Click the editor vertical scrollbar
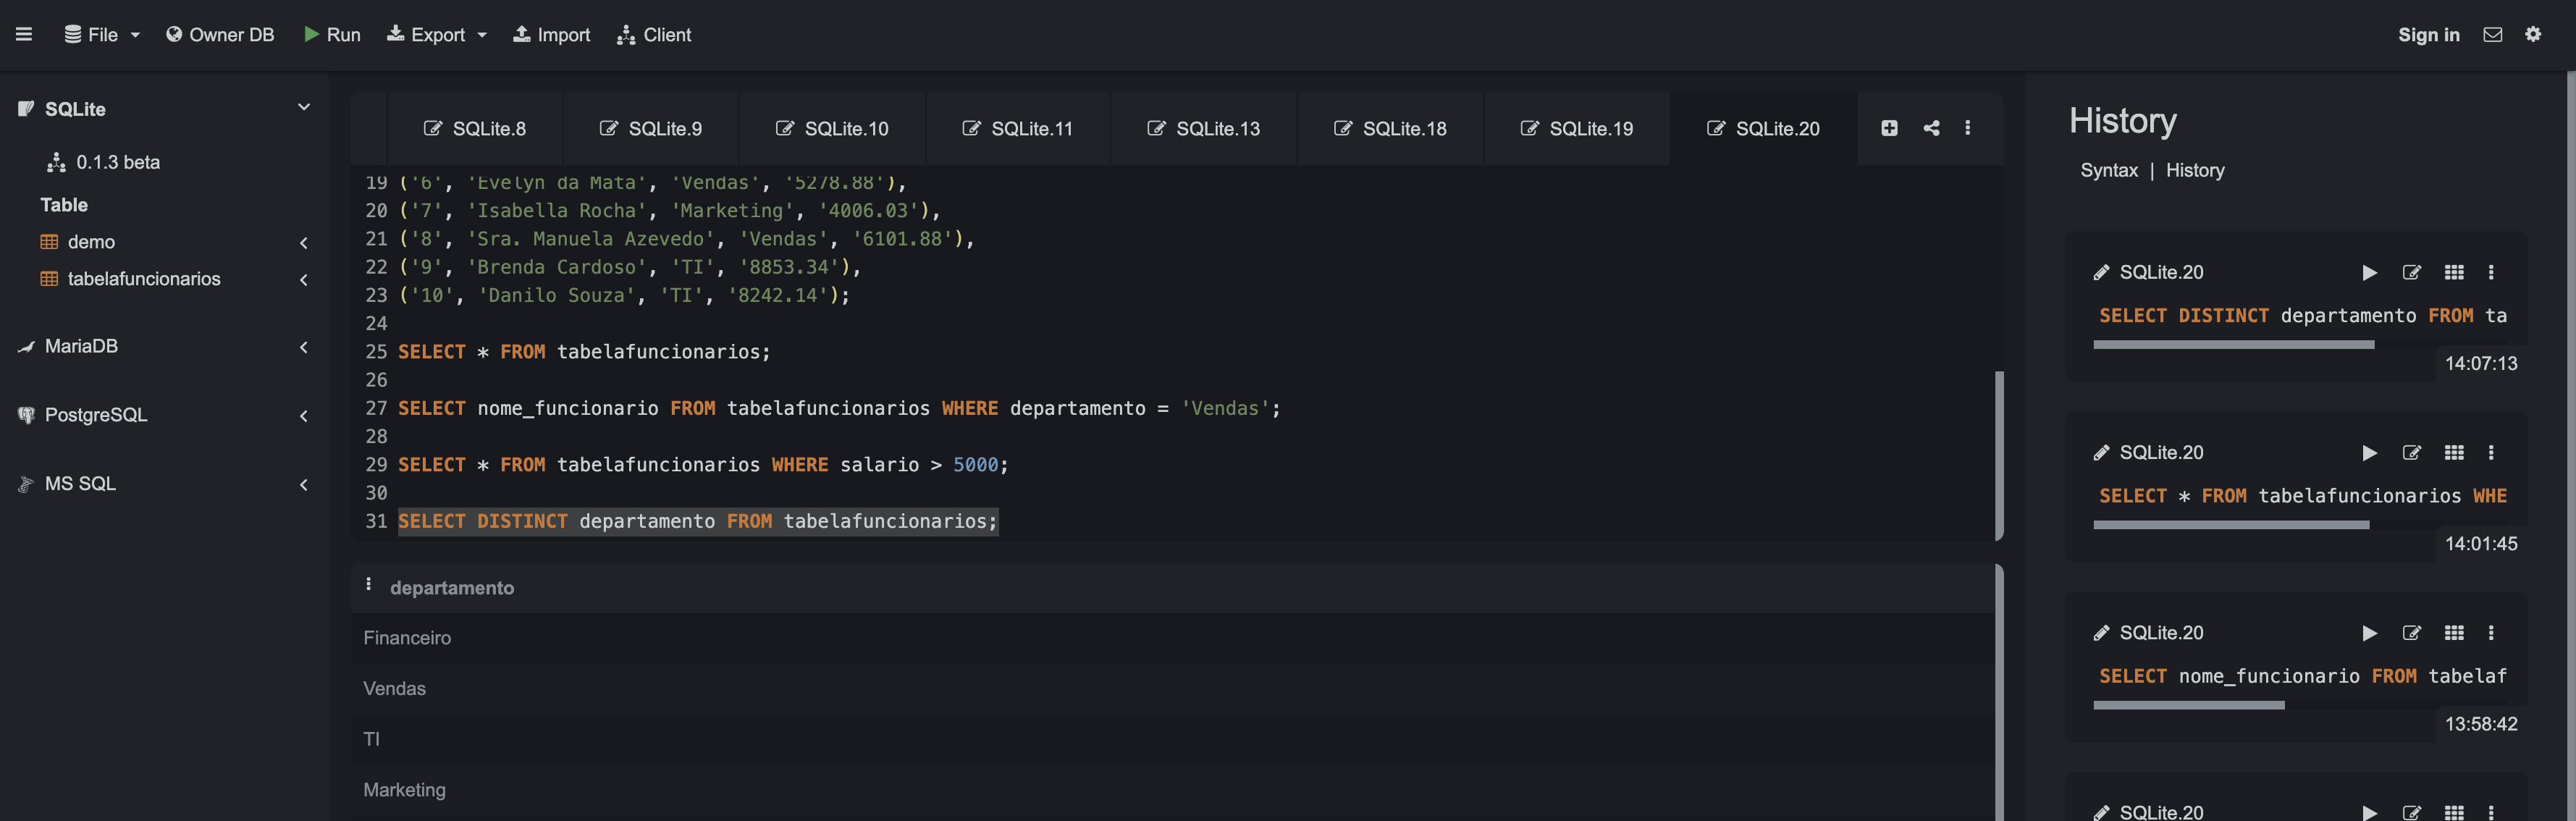Screen dimensions: 2576x821 point(1999,455)
